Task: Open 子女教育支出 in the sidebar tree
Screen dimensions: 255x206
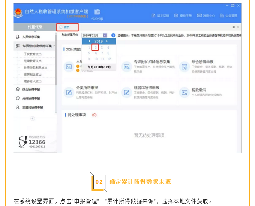Action: pyautogui.click(x=32, y=54)
